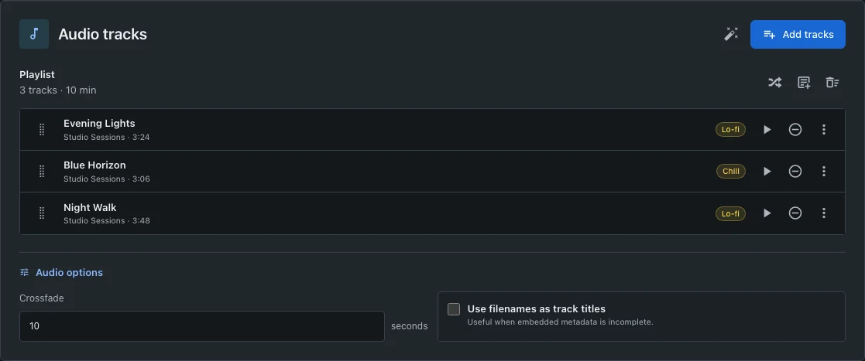Click the seconds unit label
Screen dimensions: 865x361
click(x=410, y=326)
